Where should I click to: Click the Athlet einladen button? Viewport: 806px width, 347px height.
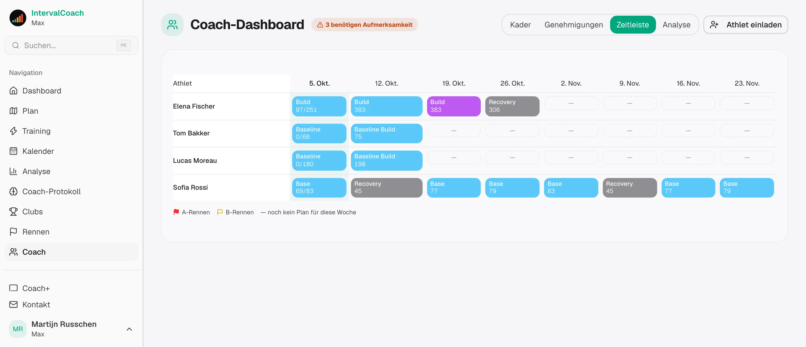[x=746, y=25]
